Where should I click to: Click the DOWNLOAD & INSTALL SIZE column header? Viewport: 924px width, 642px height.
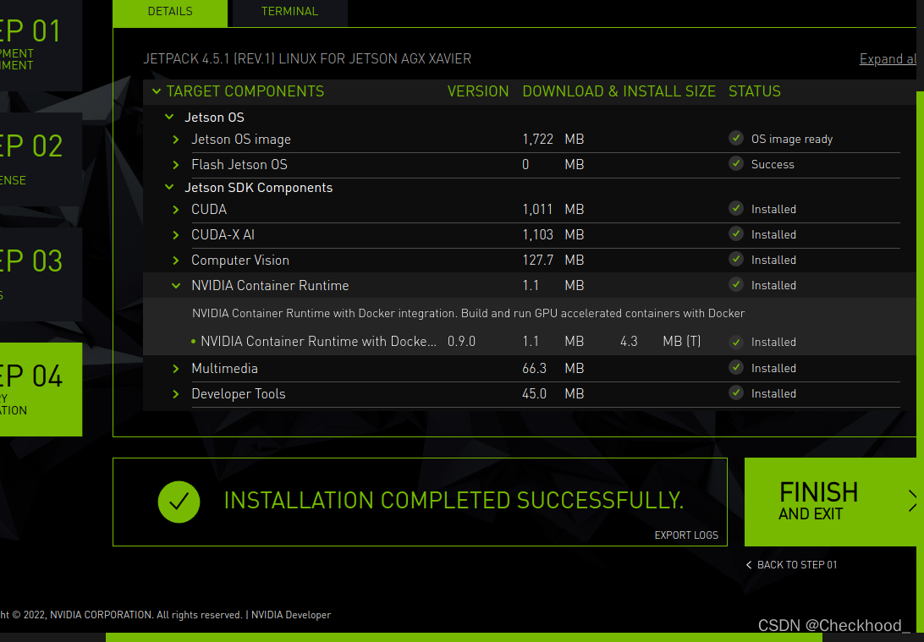(x=619, y=91)
